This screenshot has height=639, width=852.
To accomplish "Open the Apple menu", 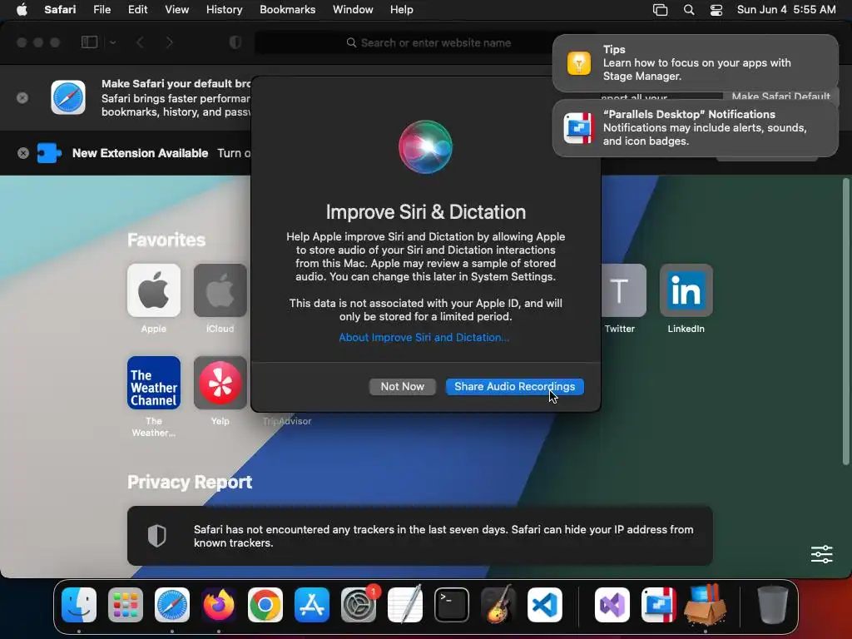I will 22,9.
